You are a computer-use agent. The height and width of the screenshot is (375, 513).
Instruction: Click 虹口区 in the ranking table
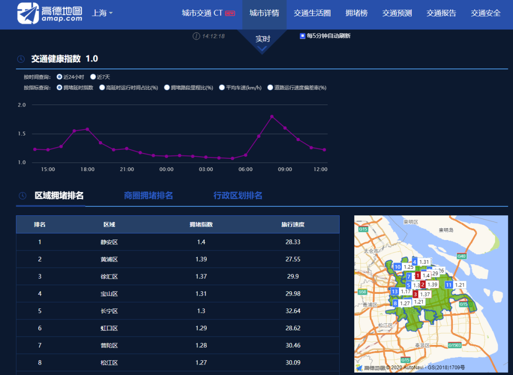109,328
